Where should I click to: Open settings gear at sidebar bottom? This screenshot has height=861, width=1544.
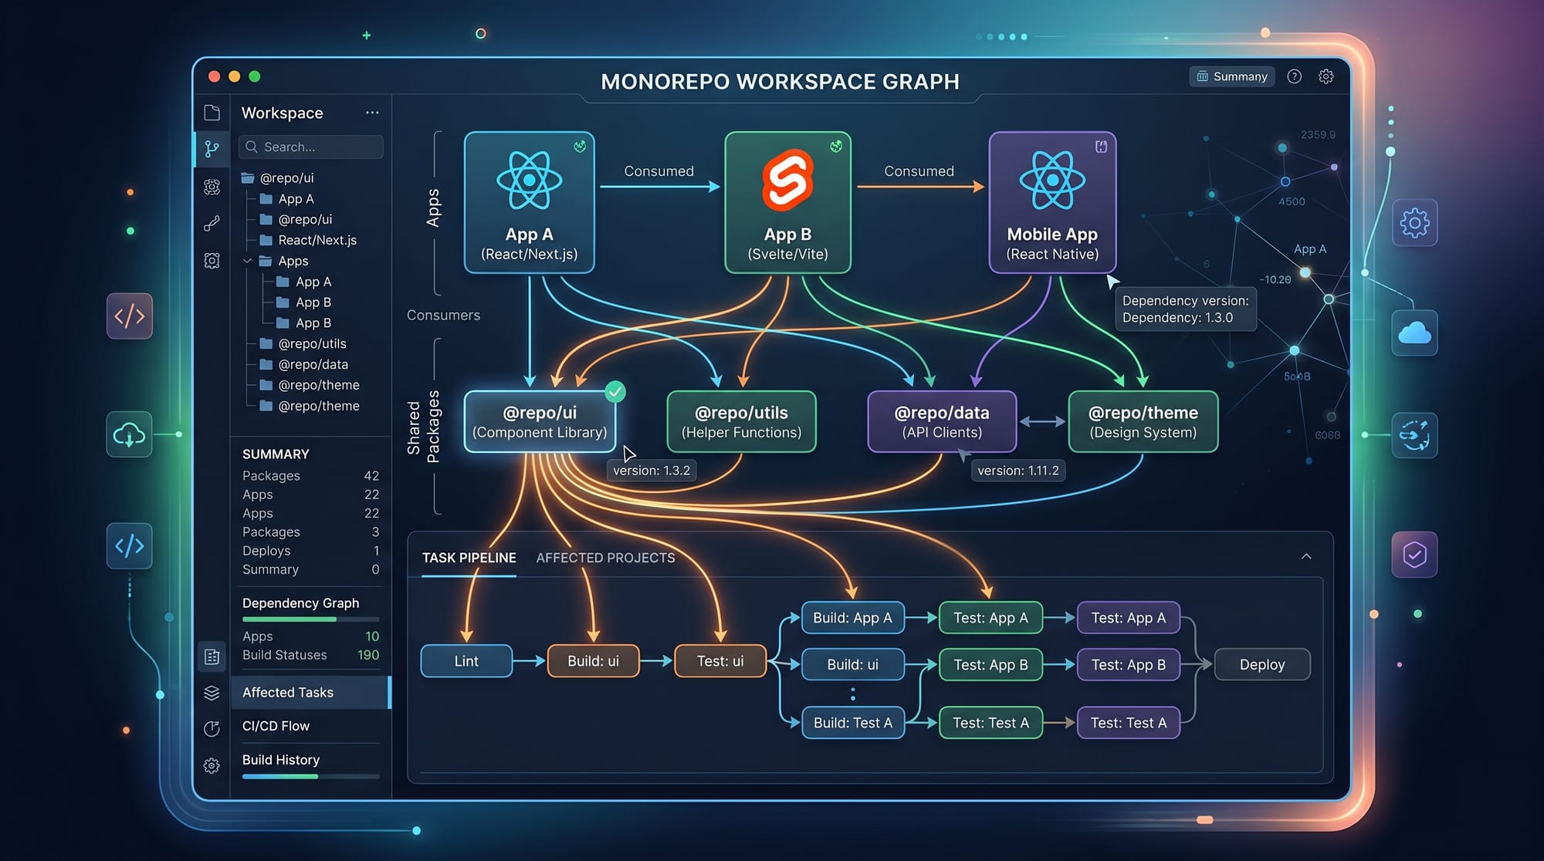(x=212, y=765)
